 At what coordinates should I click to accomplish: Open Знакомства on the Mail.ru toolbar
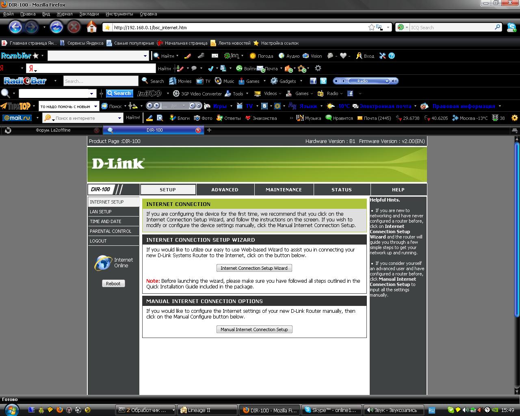click(261, 118)
